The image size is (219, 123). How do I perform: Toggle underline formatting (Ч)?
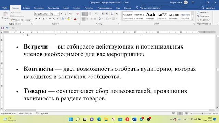[x=43, y=19]
